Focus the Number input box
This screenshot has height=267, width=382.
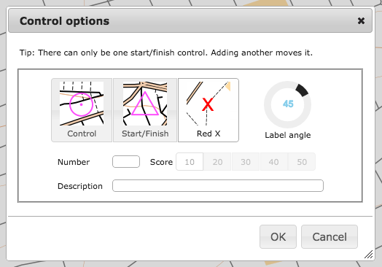(126, 162)
